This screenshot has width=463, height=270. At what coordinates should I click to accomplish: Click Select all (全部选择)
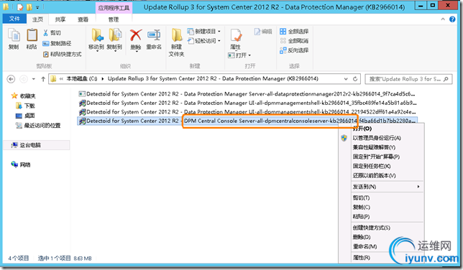294,32
